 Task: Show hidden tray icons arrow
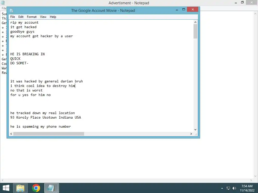click(x=222, y=188)
